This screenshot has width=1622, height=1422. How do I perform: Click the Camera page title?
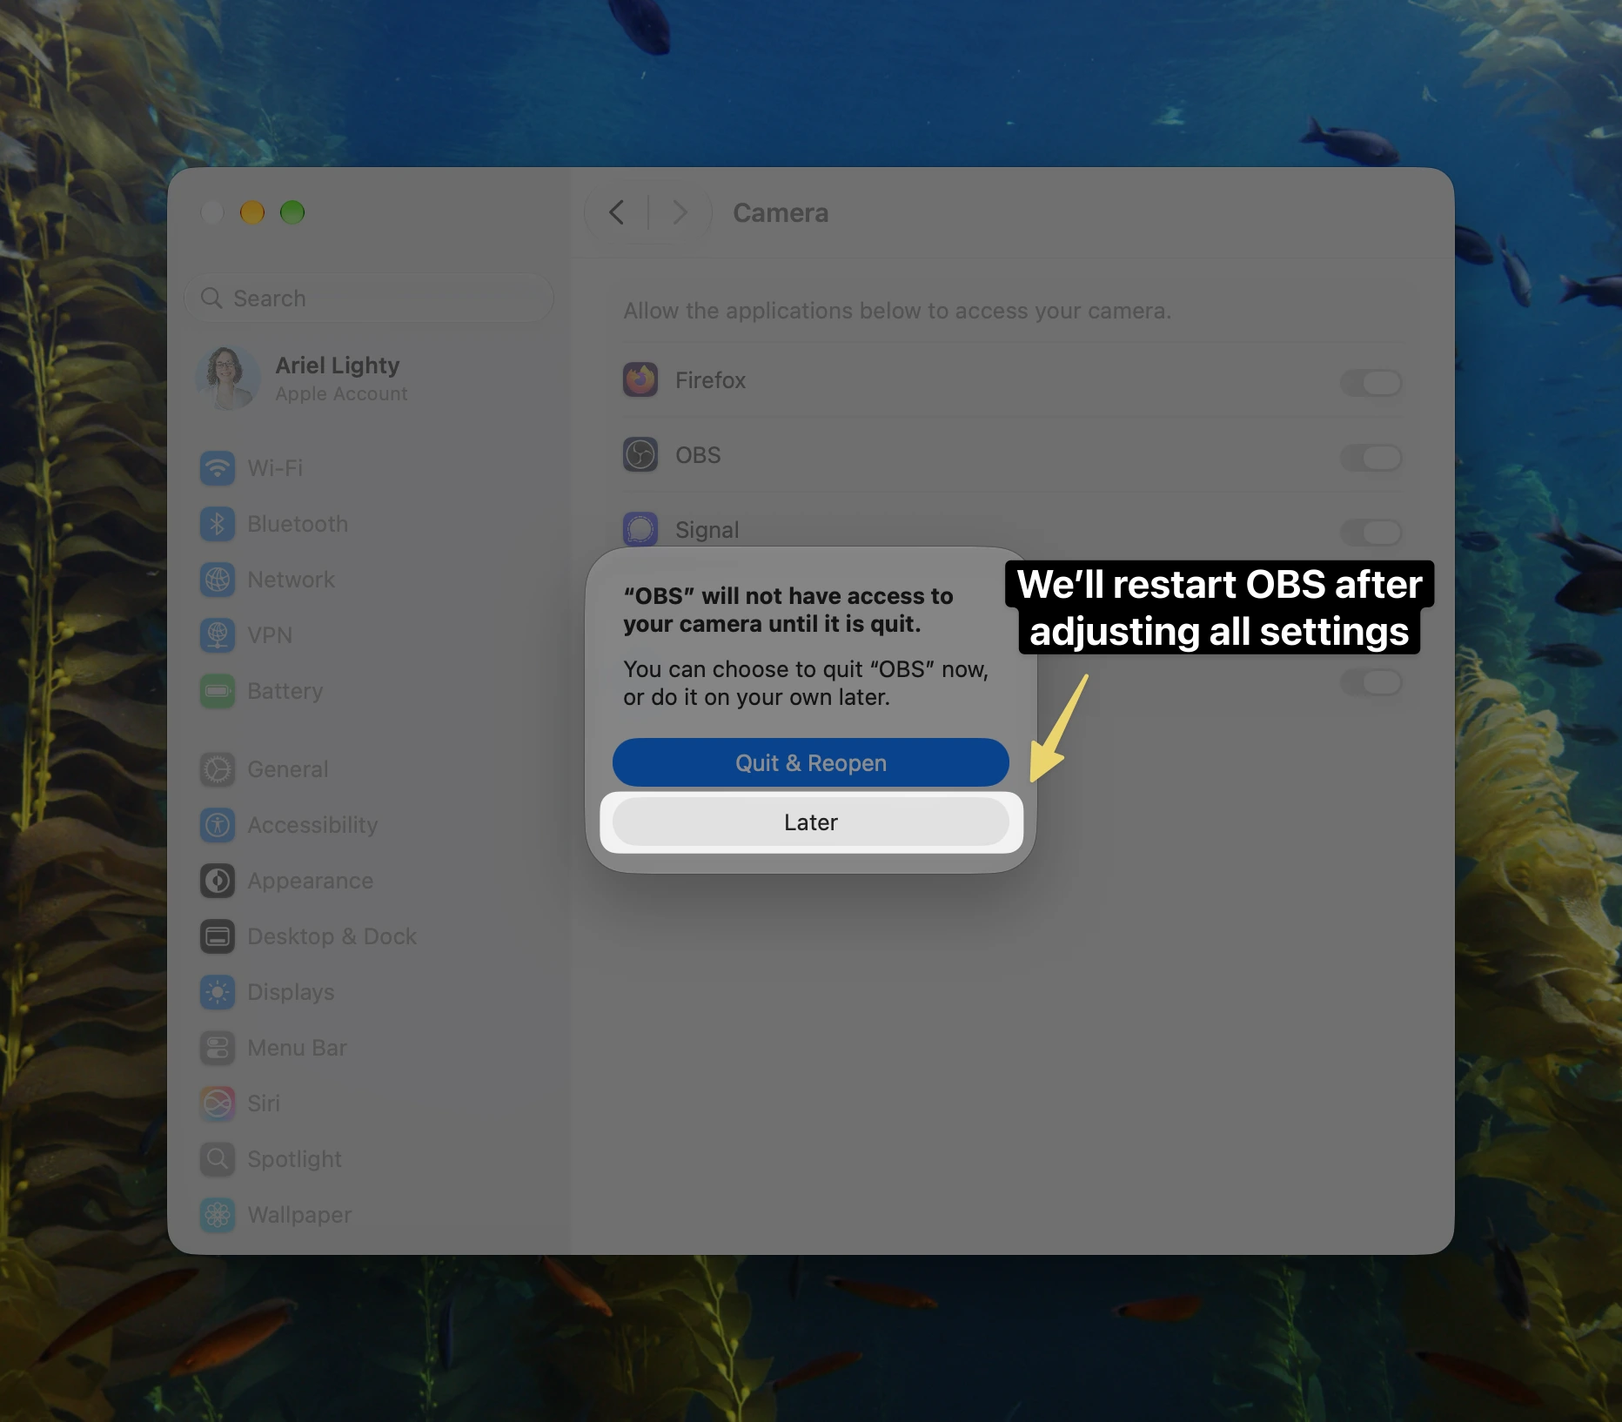click(781, 213)
